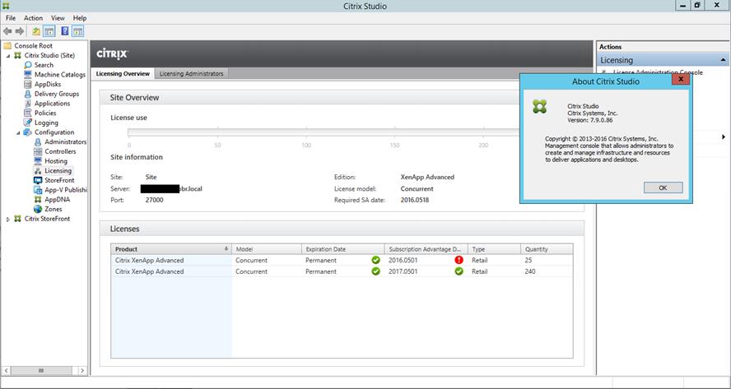731x389 pixels.
Task: Select the Citrix Studio (Site) node
Action: point(49,55)
